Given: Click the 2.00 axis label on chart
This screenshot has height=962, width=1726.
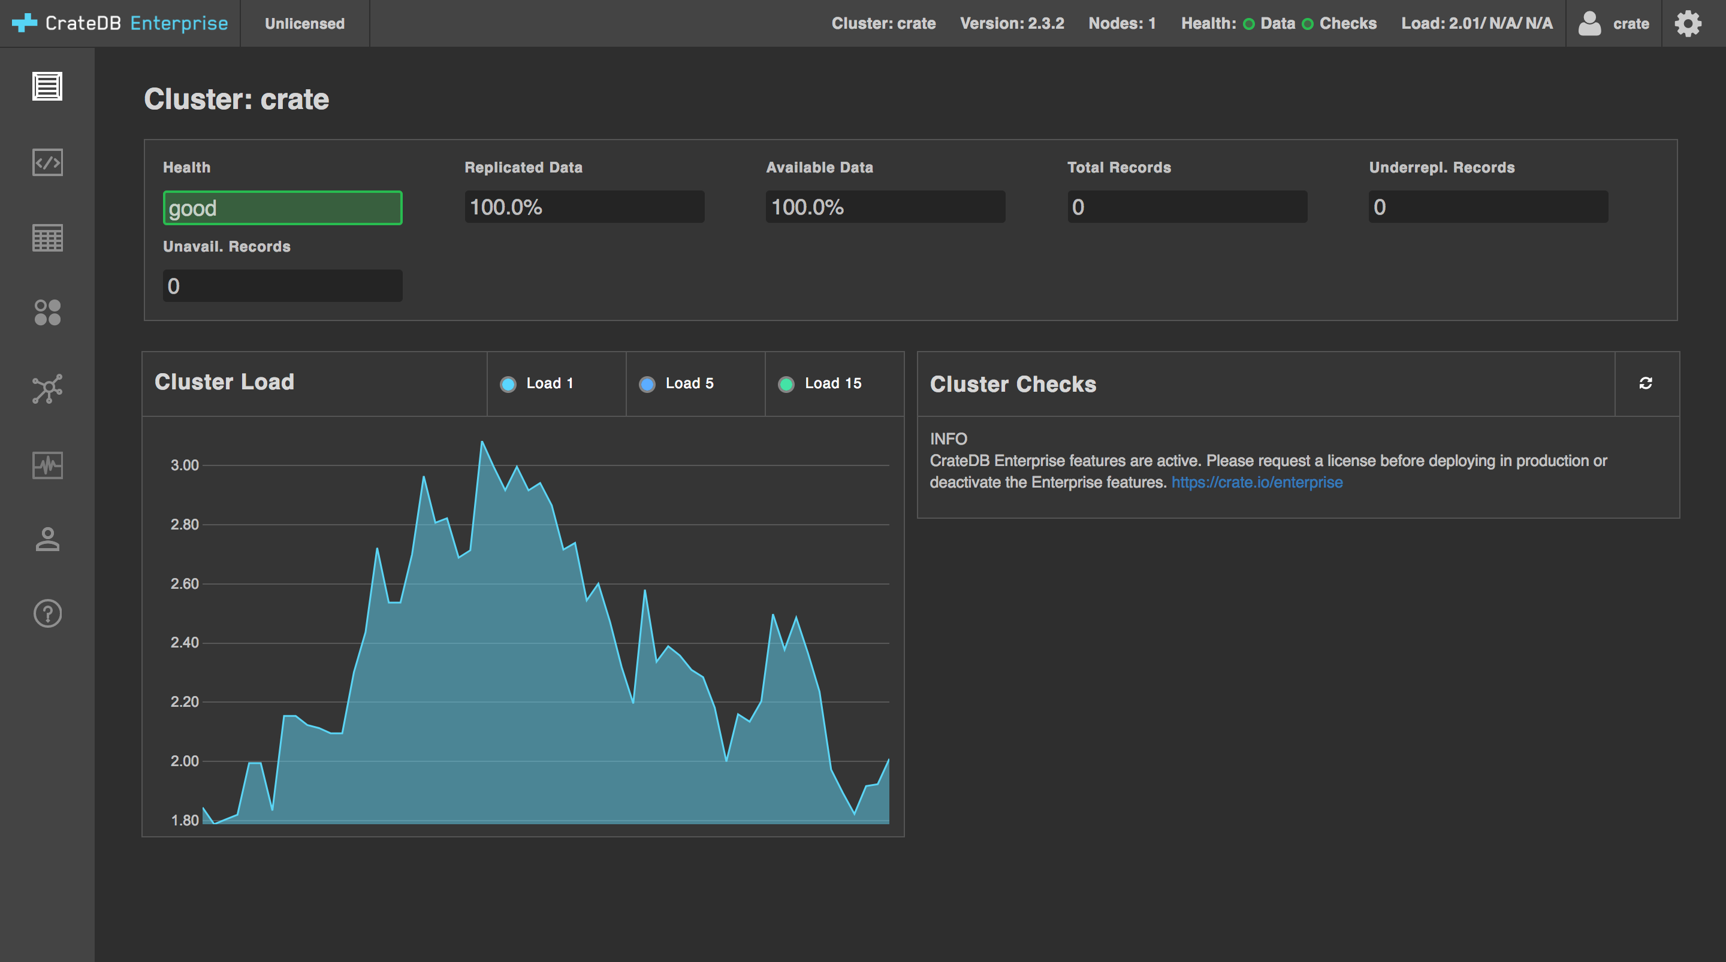Looking at the screenshot, I should coord(185,761).
